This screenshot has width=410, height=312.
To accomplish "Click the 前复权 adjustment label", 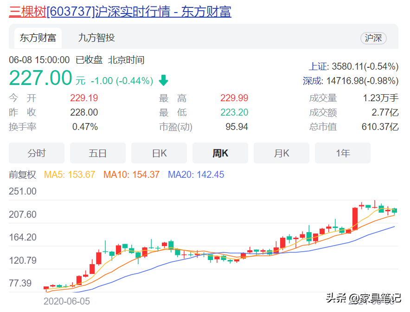I will click(22, 175).
